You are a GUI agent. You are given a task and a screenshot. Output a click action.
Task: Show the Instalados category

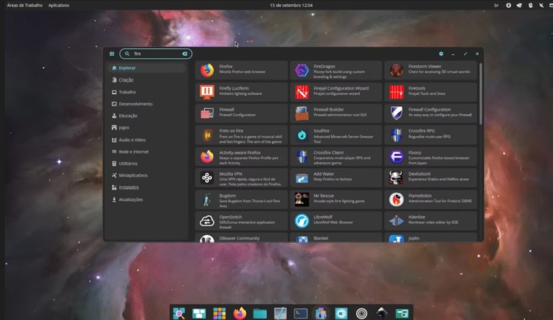128,187
